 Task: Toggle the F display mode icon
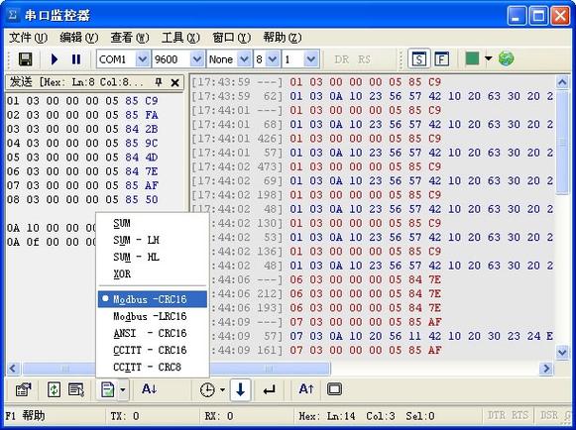tap(441, 59)
